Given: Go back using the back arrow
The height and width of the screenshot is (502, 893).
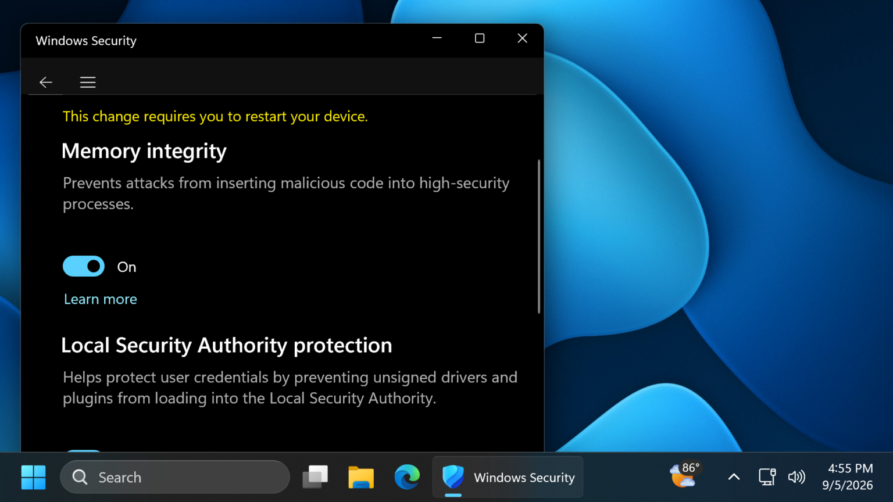Looking at the screenshot, I should [x=46, y=83].
